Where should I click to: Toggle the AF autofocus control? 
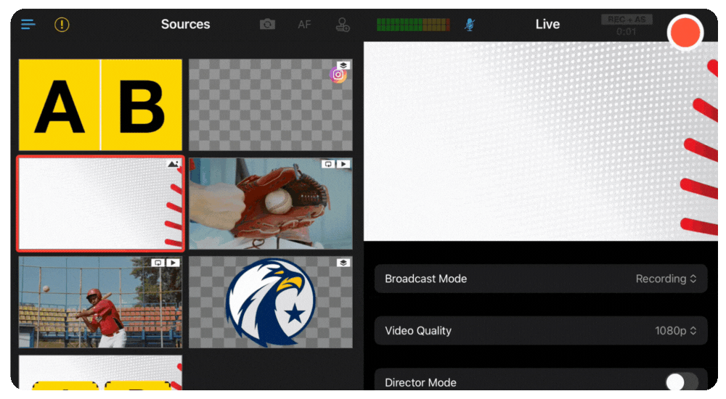[304, 25]
